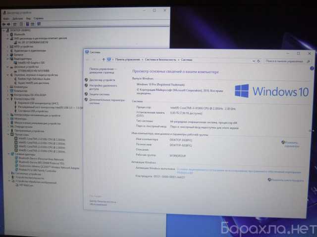Open Help question mark in System window
317x237 pixels.
tap(312, 69)
